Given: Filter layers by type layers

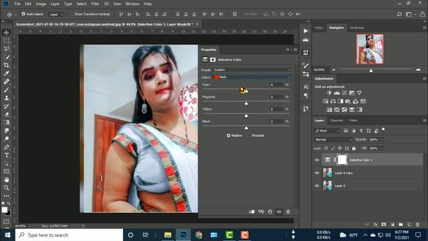Looking at the screenshot, I should 361,131.
